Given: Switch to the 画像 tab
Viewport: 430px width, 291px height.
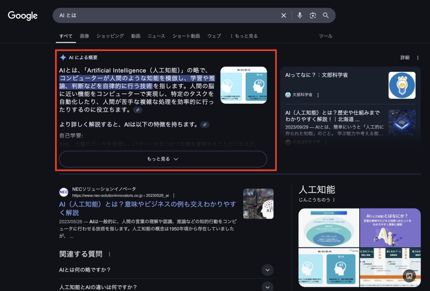Looking at the screenshot, I should [x=84, y=36].
